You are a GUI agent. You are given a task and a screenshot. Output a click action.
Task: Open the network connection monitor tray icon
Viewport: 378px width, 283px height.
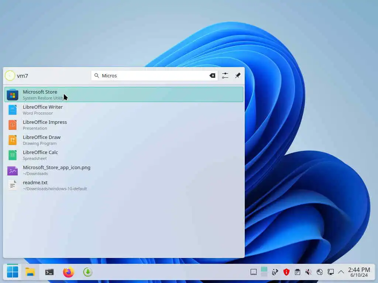330,272
